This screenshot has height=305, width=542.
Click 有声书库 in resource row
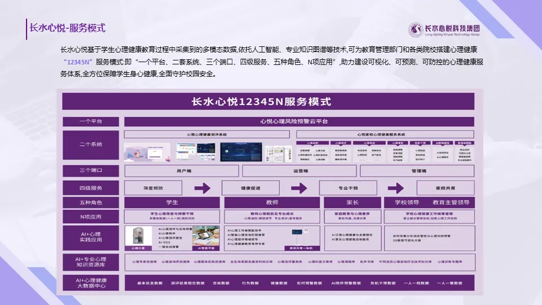pos(367,262)
